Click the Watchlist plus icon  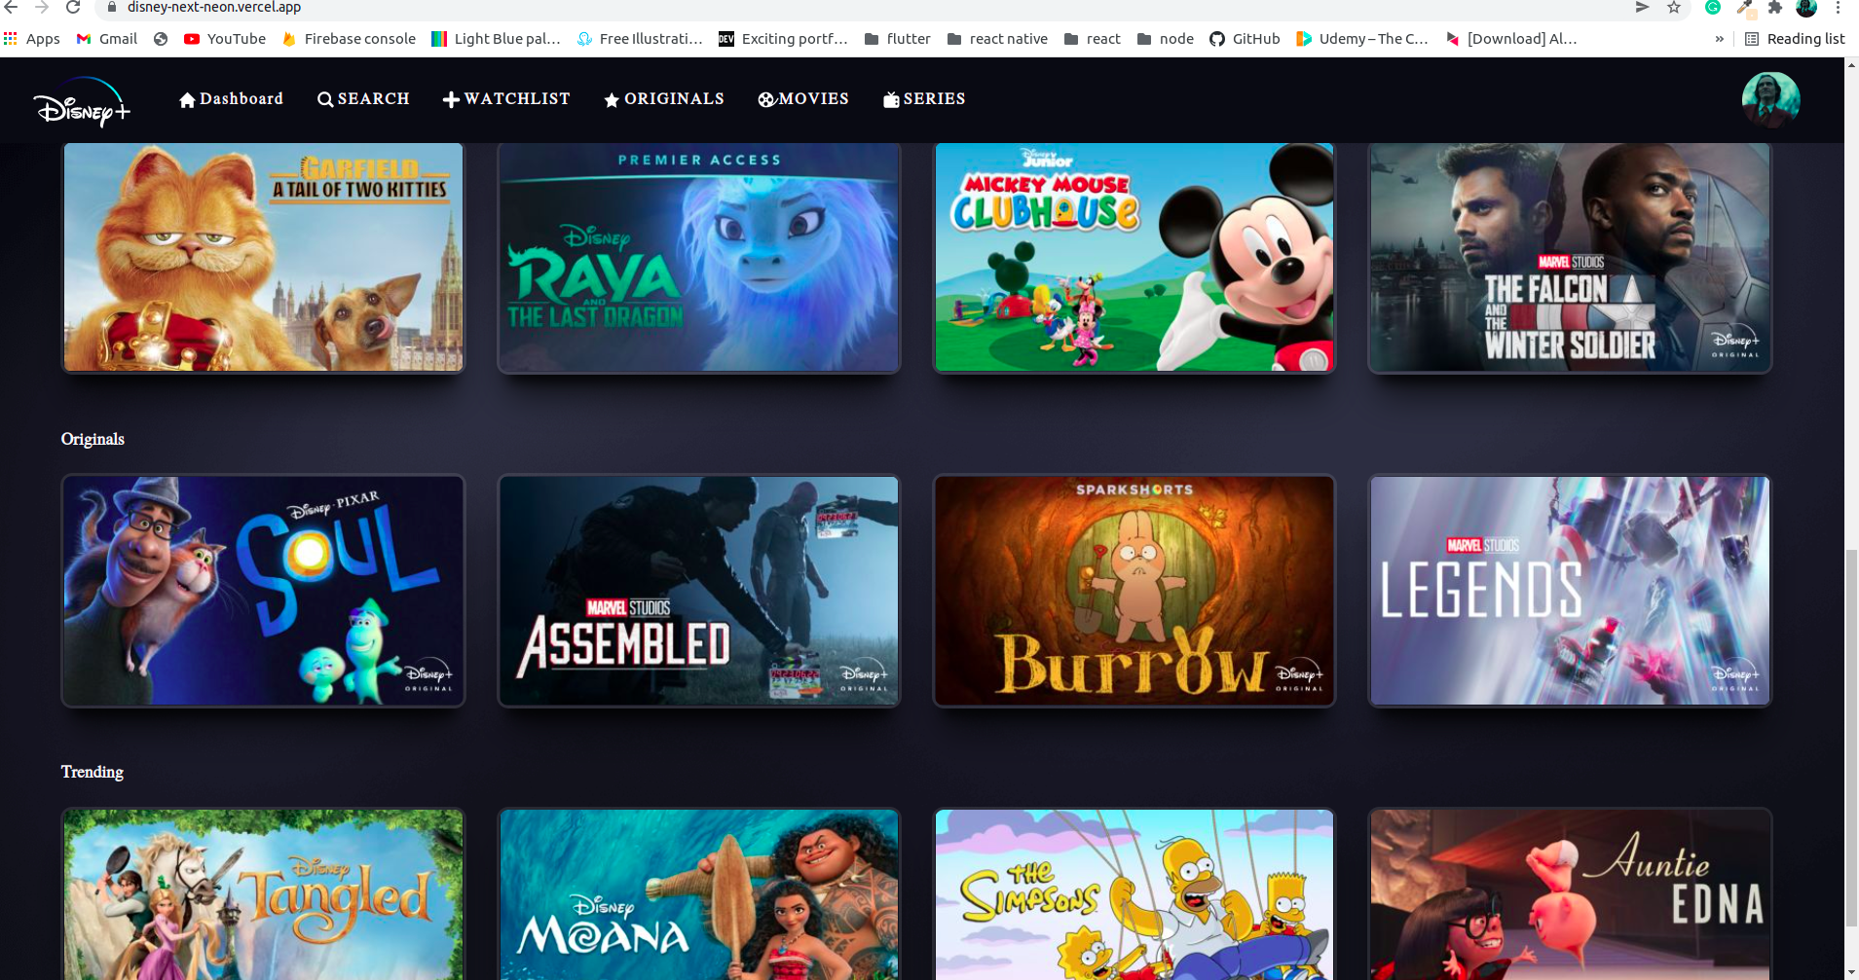pos(451,99)
